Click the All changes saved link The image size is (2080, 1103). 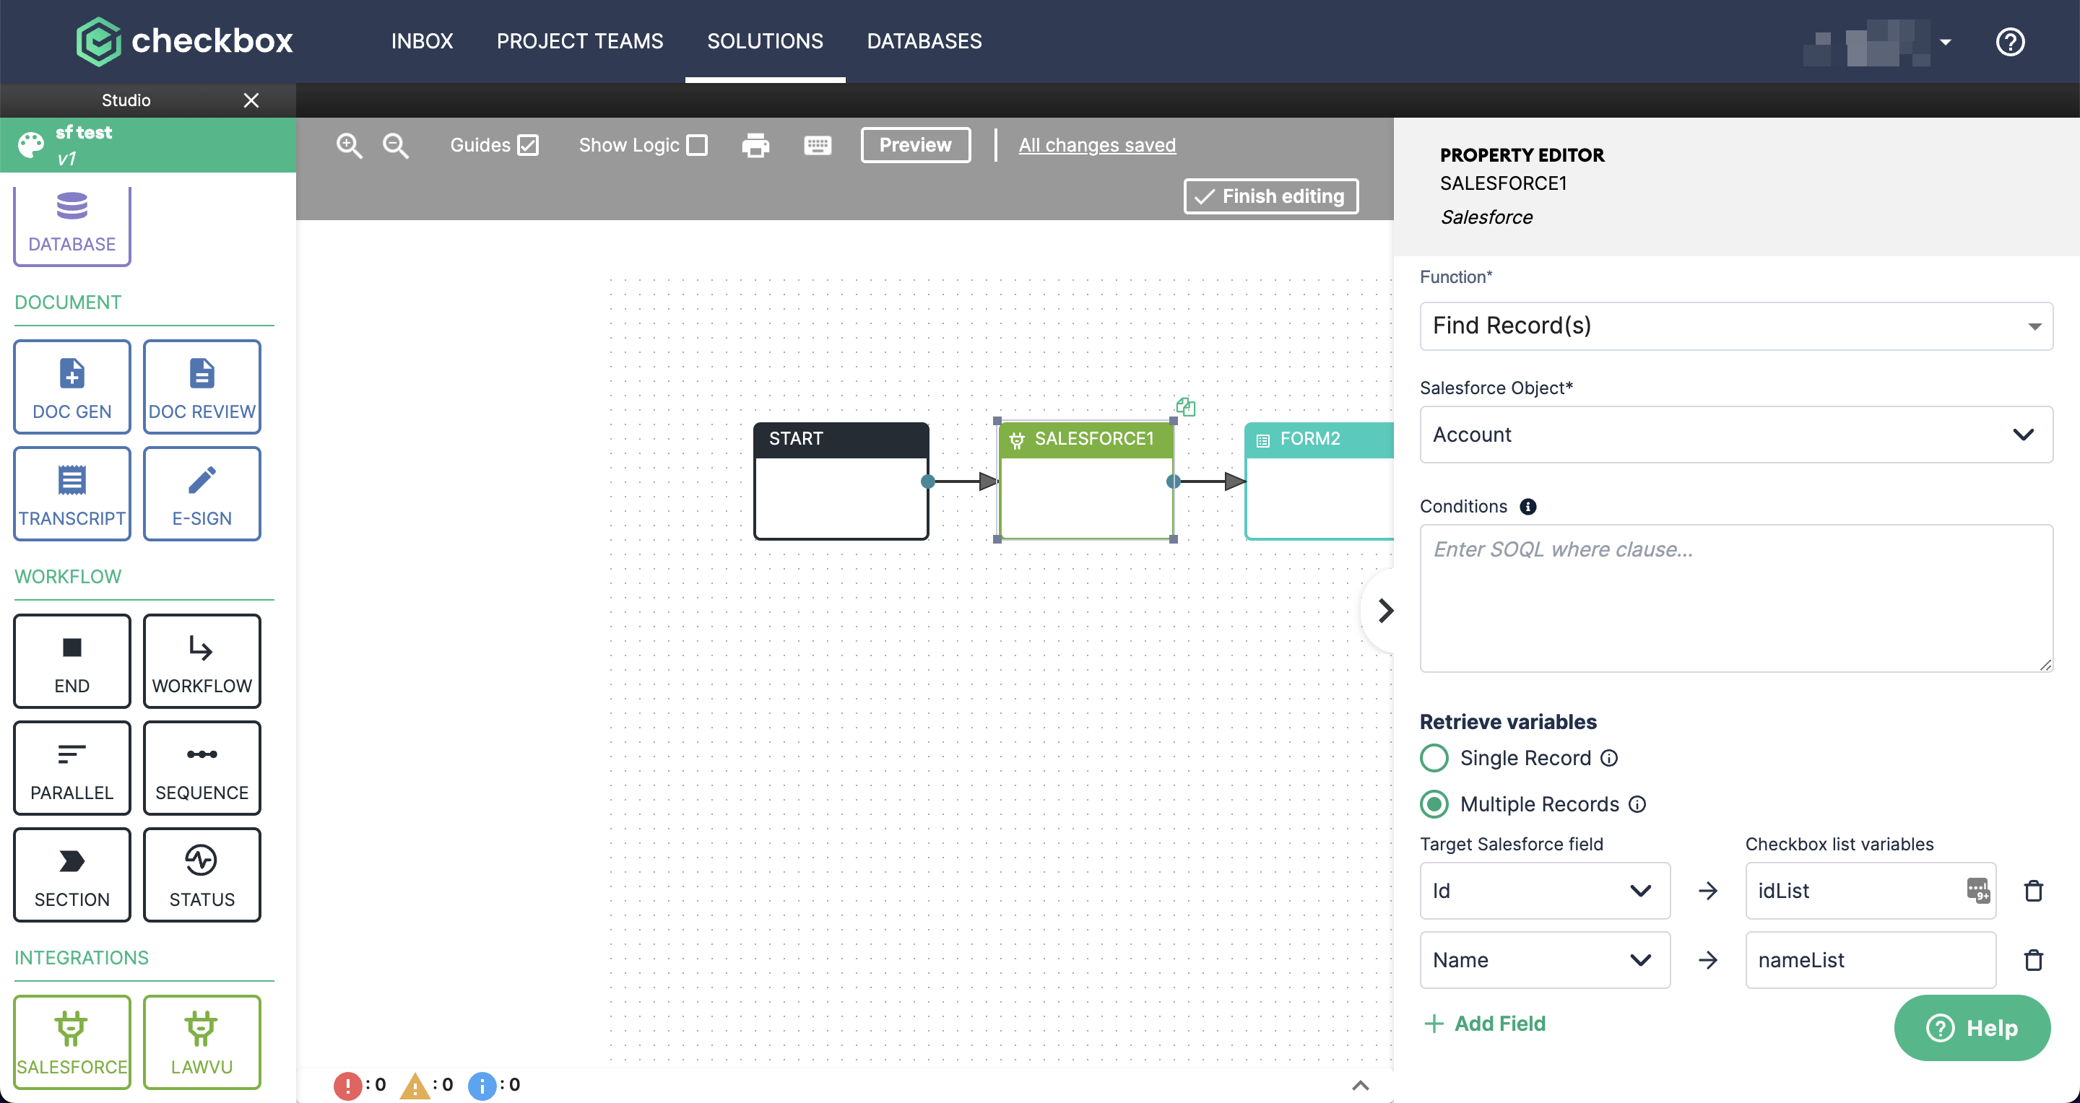point(1096,145)
